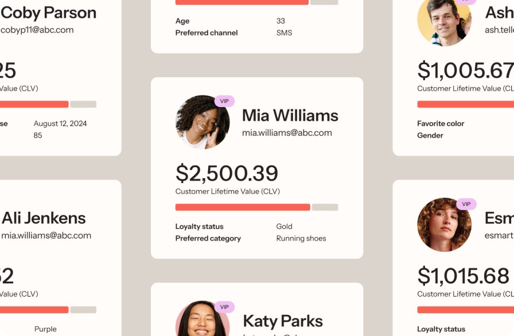Click the curly-haired avatar on the Esm card

point(444,225)
